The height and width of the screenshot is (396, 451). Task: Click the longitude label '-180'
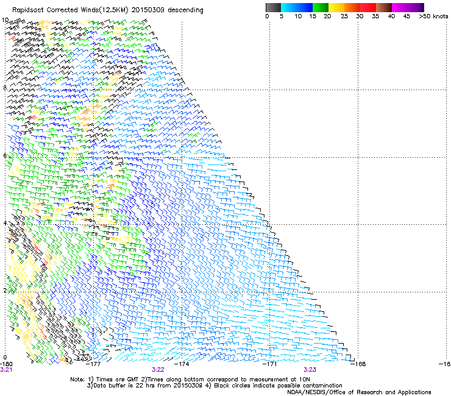pos(6,364)
